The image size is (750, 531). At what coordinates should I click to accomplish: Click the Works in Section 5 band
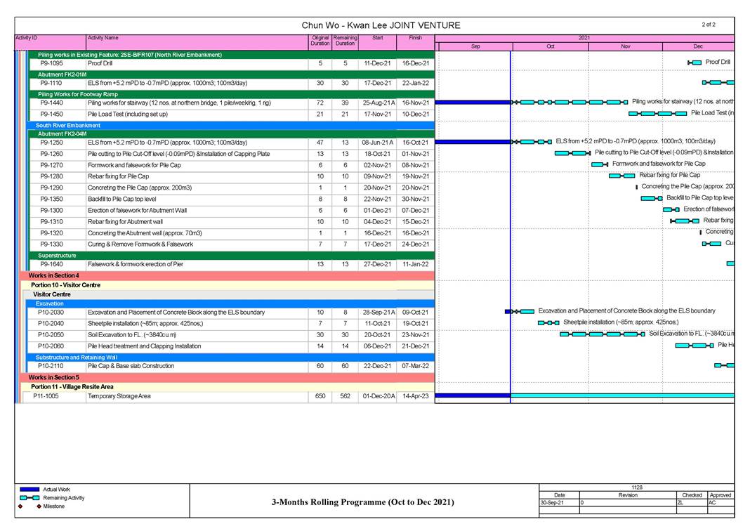tap(228, 377)
